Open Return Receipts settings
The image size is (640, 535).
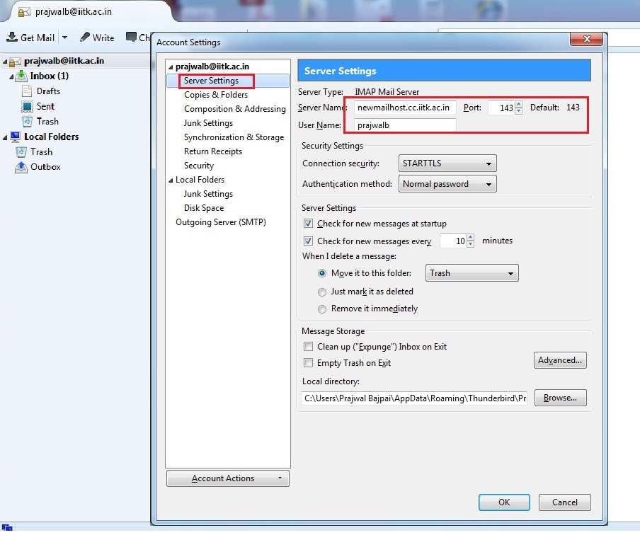213,151
